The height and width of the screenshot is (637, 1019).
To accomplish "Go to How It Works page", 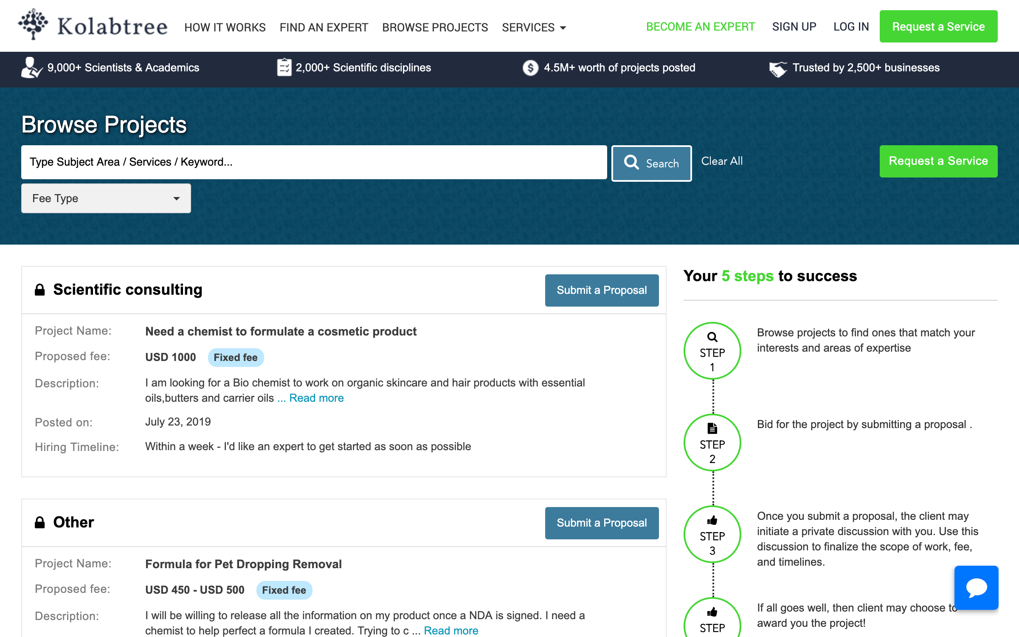I will click(x=225, y=28).
